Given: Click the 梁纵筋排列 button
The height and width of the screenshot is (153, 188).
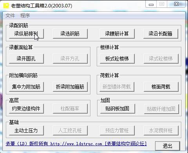Looking at the screenshot, I should 26,34.
